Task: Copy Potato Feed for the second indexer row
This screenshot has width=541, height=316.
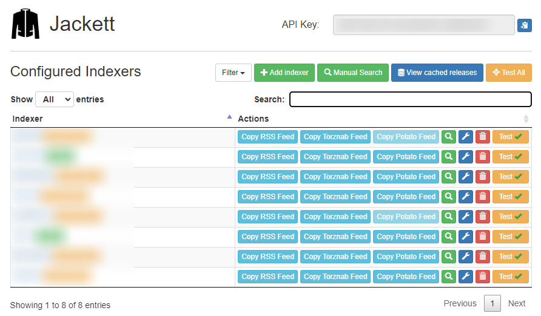Action: 406,157
